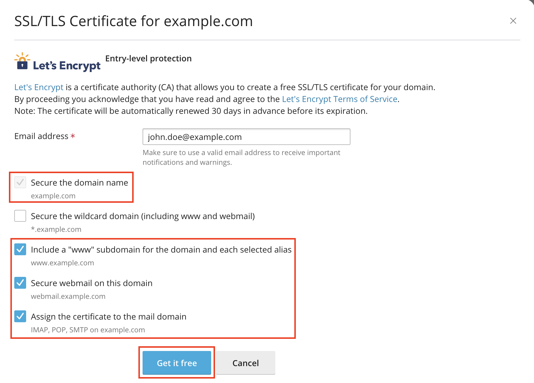The width and height of the screenshot is (534, 383).
Task: Click the webmail.example.com hint text
Action: pyautogui.click(x=68, y=296)
